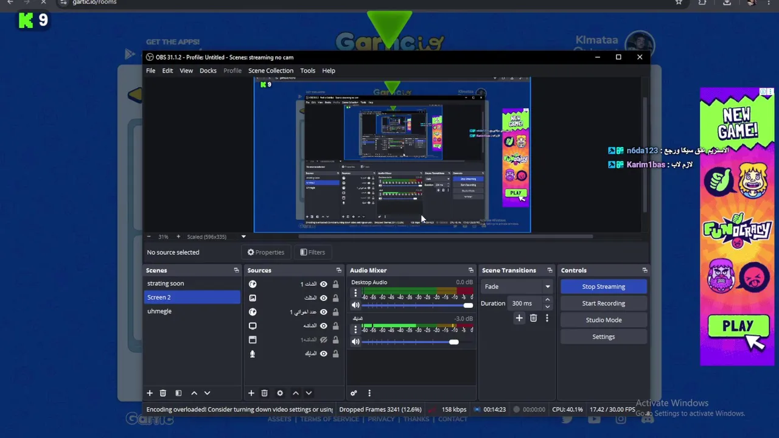Float the Scene Transitions dock
Image resolution: width=779 pixels, height=438 pixels.
(x=550, y=270)
